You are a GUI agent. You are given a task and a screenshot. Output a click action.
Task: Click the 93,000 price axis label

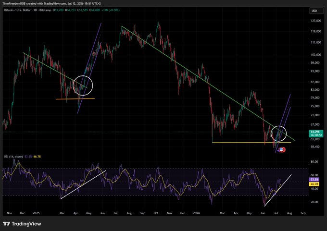[x=315, y=71]
